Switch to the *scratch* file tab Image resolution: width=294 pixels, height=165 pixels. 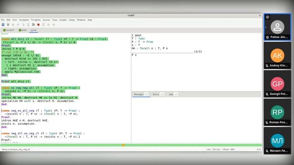point(9,30)
